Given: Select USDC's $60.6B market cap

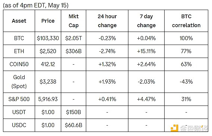Looking at the screenshot, I should coord(74,125).
